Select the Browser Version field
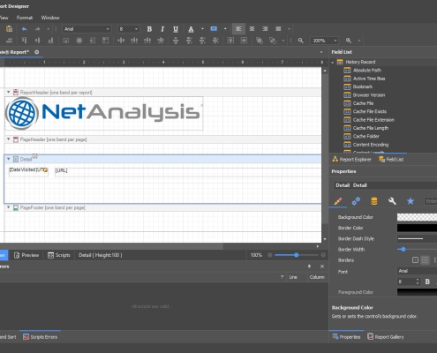437x353 pixels. point(369,95)
